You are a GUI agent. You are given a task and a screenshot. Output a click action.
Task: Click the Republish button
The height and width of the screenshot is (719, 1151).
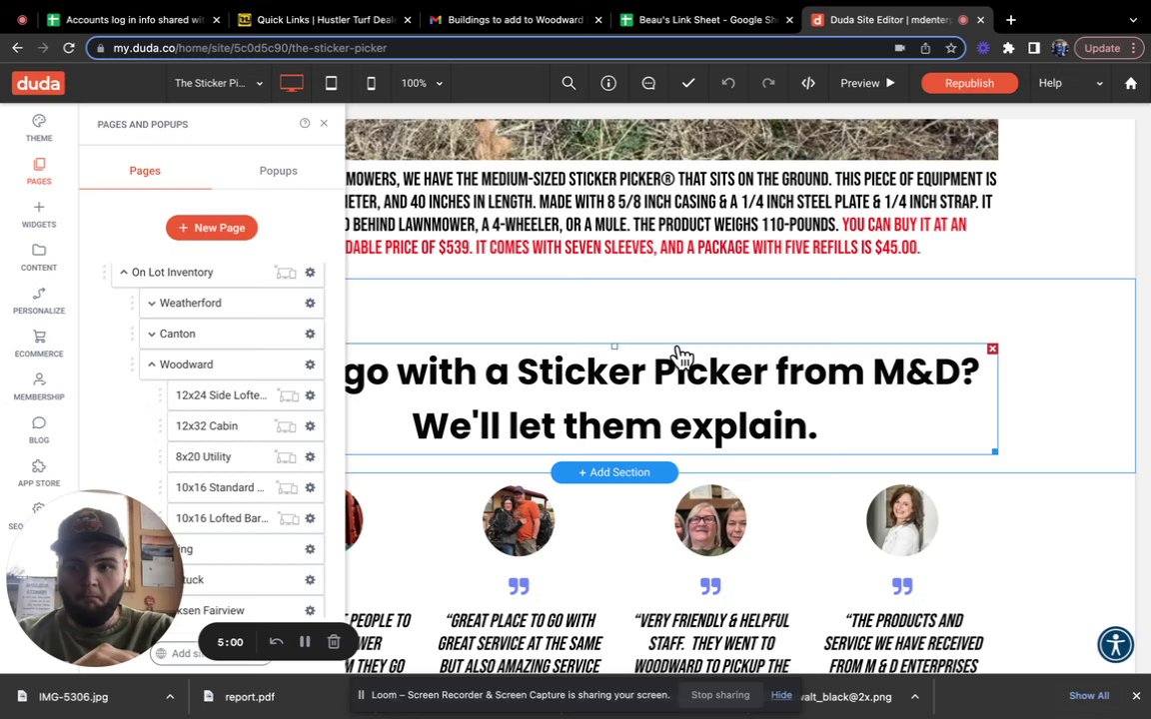pyautogui.click(x=969, y=83)
